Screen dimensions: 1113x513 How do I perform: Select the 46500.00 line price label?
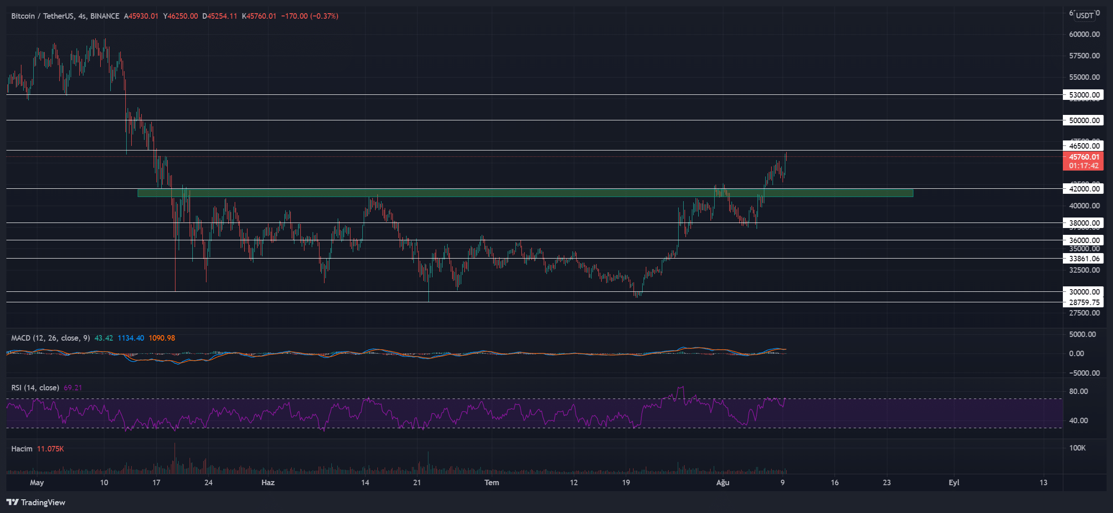click(x=1084, y=146)
